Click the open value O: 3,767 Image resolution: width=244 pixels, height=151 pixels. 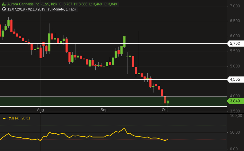pyautogui.click(x=65, y=4)
